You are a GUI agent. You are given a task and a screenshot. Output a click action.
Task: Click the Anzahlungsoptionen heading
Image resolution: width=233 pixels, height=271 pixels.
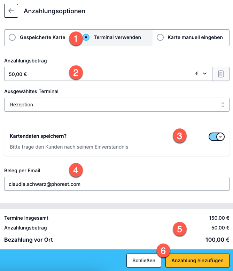click(x=55, y=11)
